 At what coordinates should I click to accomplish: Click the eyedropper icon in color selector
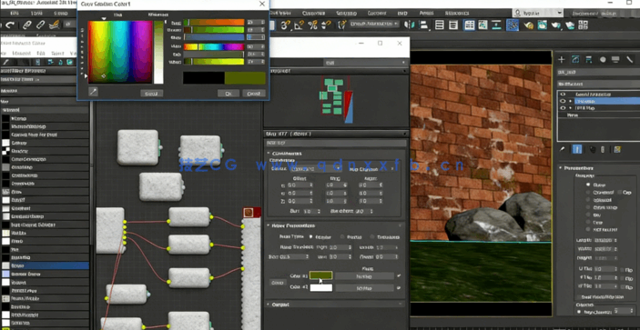click(x=94, y=92)
